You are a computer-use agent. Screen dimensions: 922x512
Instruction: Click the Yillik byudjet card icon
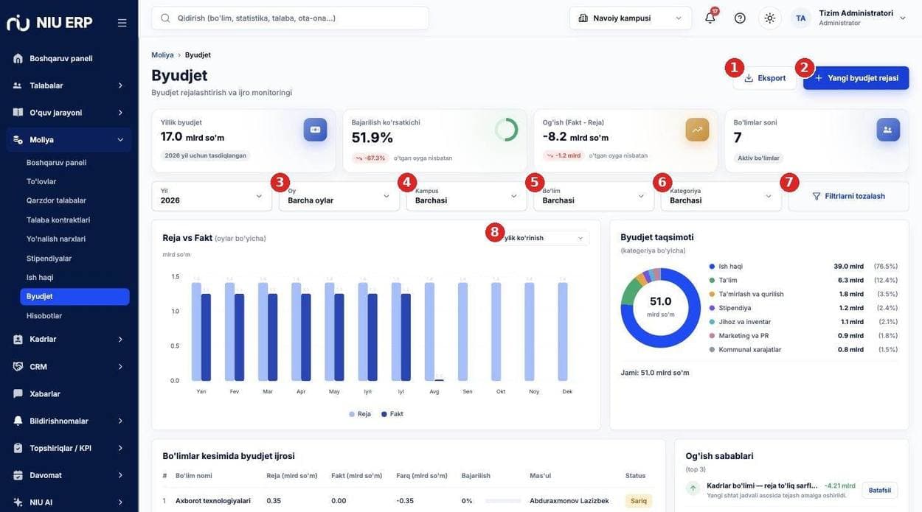coord(315,130)
